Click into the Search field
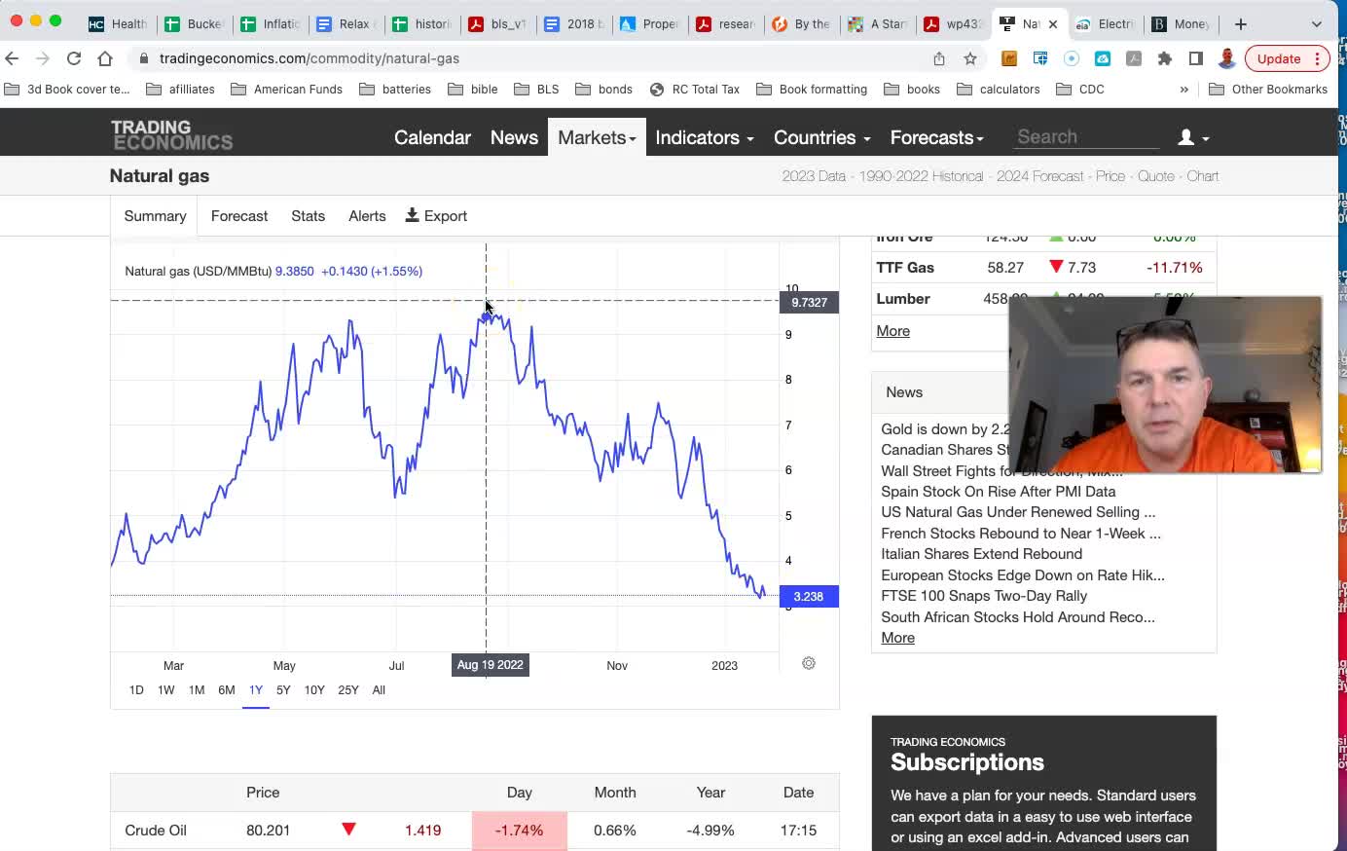Viewport: 1347px width, 851px height. 1086,137
